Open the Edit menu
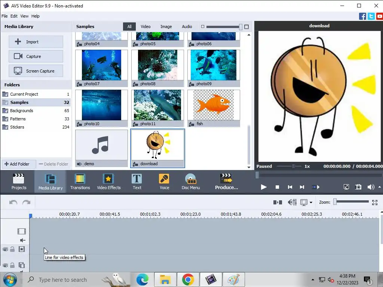The width and height of the screenshot is (383, 287). click(x=14, y=16)
